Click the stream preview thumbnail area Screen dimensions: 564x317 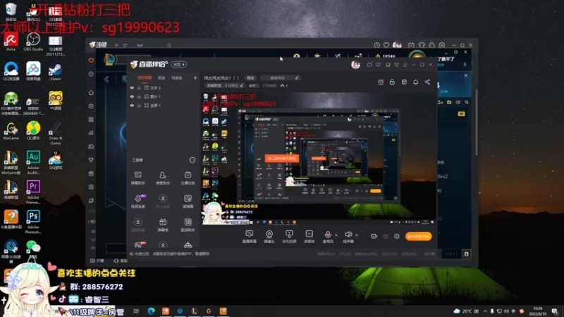(319, 158)
